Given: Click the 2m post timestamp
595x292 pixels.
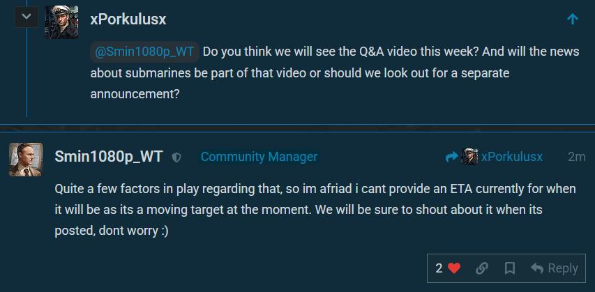Looking at the screenshot, I should [x=576, y=157].
